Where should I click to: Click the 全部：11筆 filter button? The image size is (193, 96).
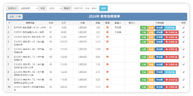(x=15, y=17)
